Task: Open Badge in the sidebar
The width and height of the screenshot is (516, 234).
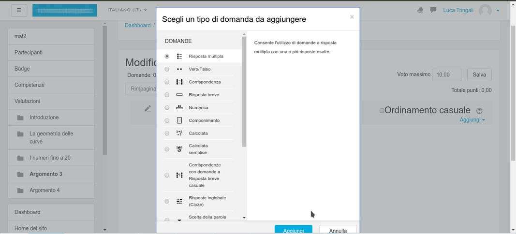Action: [x=51, y=69]
